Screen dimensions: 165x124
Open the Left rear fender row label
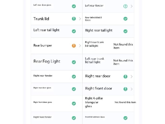[x=94, y=6]
